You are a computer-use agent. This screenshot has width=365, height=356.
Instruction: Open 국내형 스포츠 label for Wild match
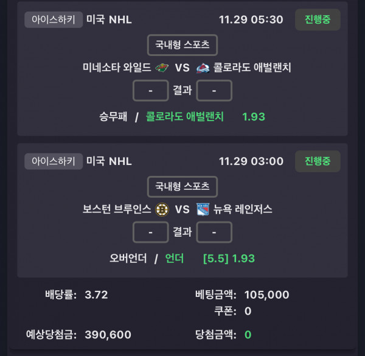coord(182,44)
